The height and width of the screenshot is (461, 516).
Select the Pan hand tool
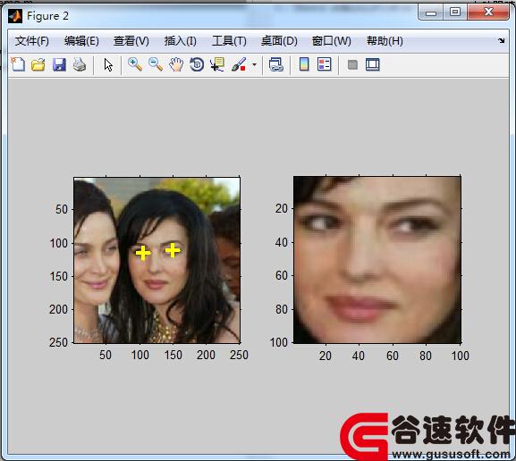pos(176,64)
